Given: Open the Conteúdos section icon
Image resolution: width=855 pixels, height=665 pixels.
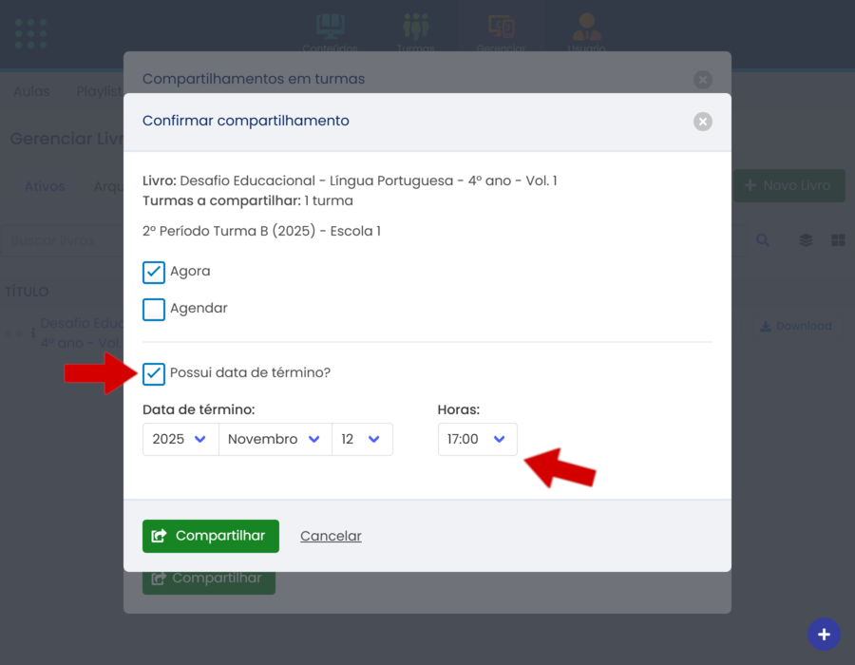Looking at the screenshot, I should click(x=330, y=28).
